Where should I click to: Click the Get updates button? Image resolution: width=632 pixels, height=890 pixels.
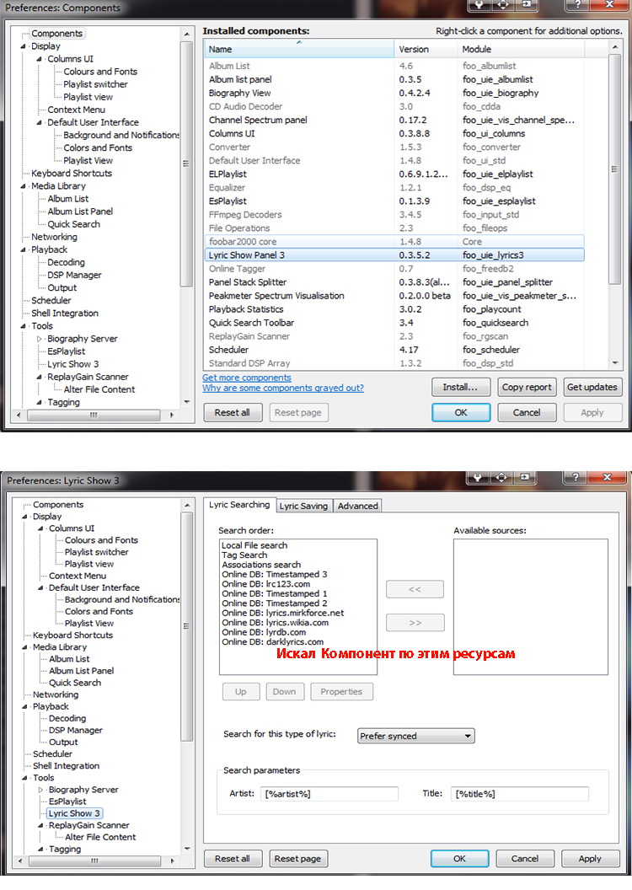click(x=592, y=387)
